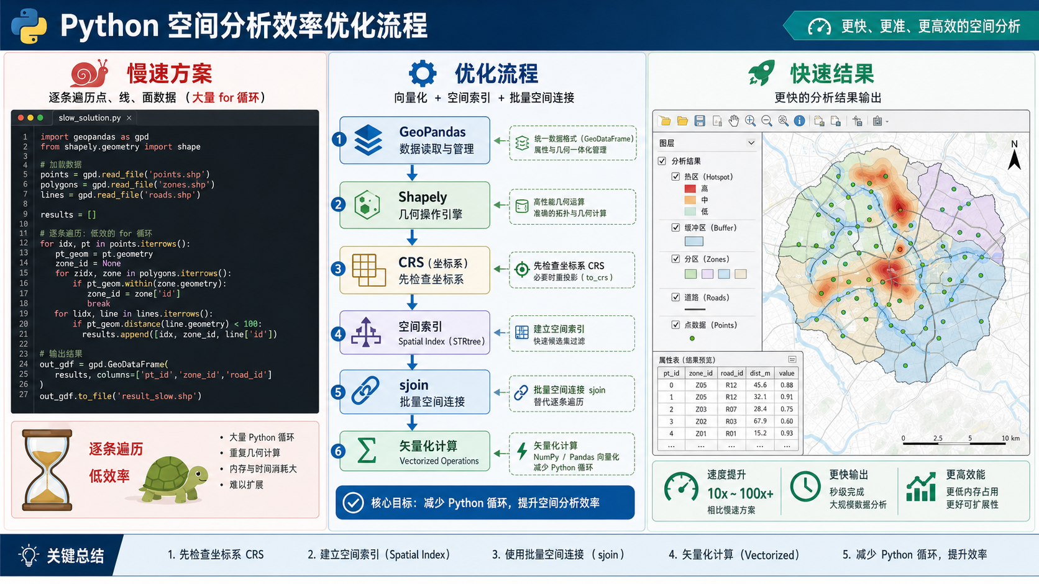Viewport: 1039px width, 584px height.
Task: Toggle the 热区 (Hotspot) layer checkbox
Action: (675, 176)
